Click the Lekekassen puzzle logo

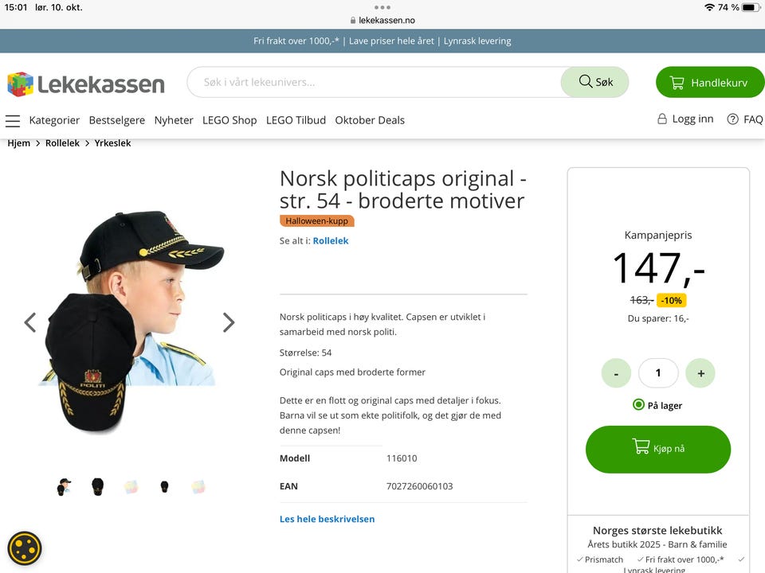tap(21, 84)
